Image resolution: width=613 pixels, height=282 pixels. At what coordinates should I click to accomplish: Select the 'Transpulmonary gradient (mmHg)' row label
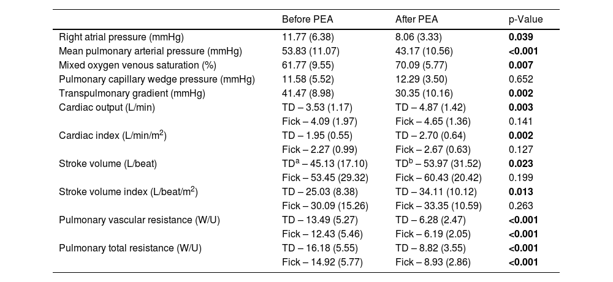tap(132, 93)
